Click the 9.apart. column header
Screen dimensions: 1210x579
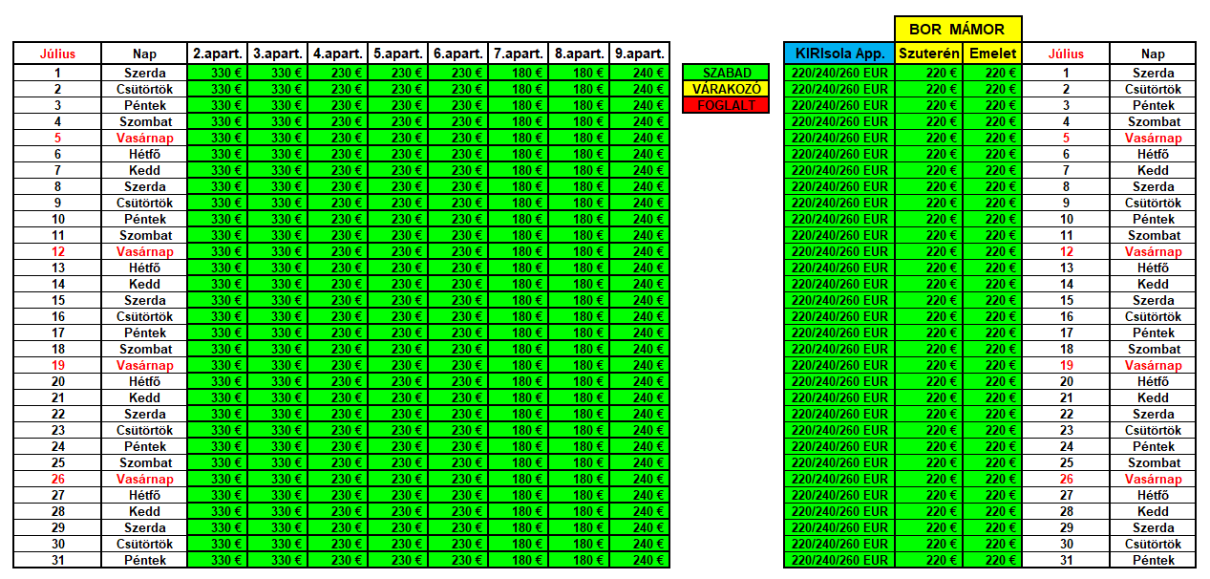pos(639,54)
